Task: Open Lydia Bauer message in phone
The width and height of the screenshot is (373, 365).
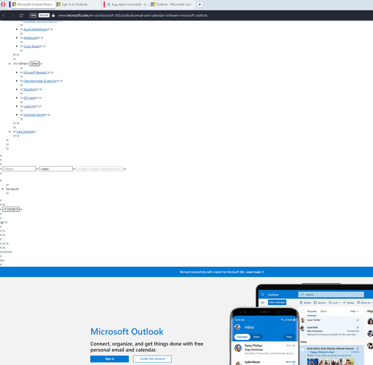Action: (x=265, y=362)
